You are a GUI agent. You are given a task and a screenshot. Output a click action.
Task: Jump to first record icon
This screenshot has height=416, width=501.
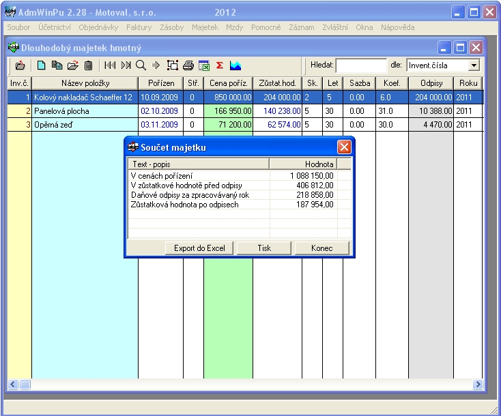pos(110,65)
